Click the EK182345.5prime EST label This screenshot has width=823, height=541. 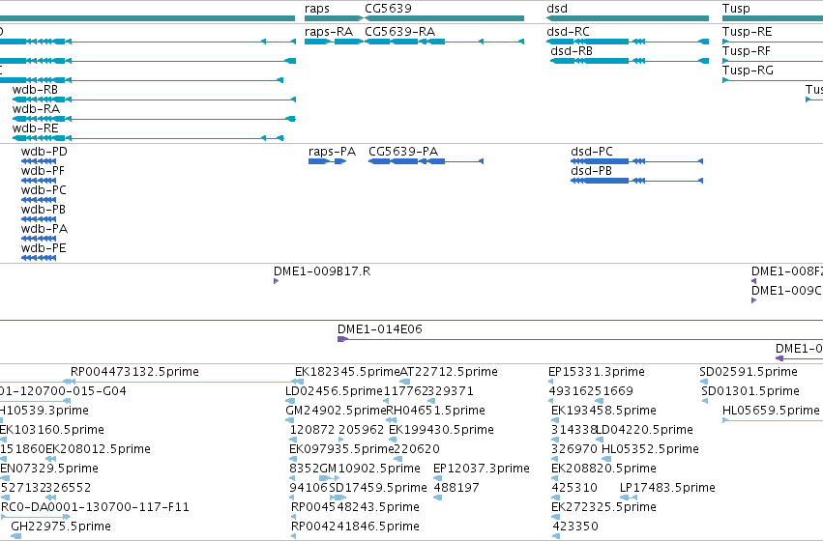(x=347, y=372)
